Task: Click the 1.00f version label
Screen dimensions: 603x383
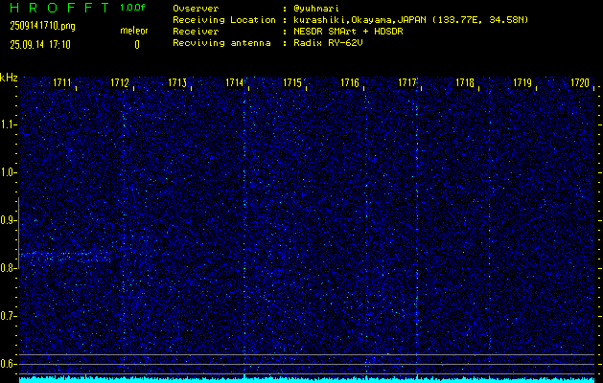Action: click(x=132, y=8)
